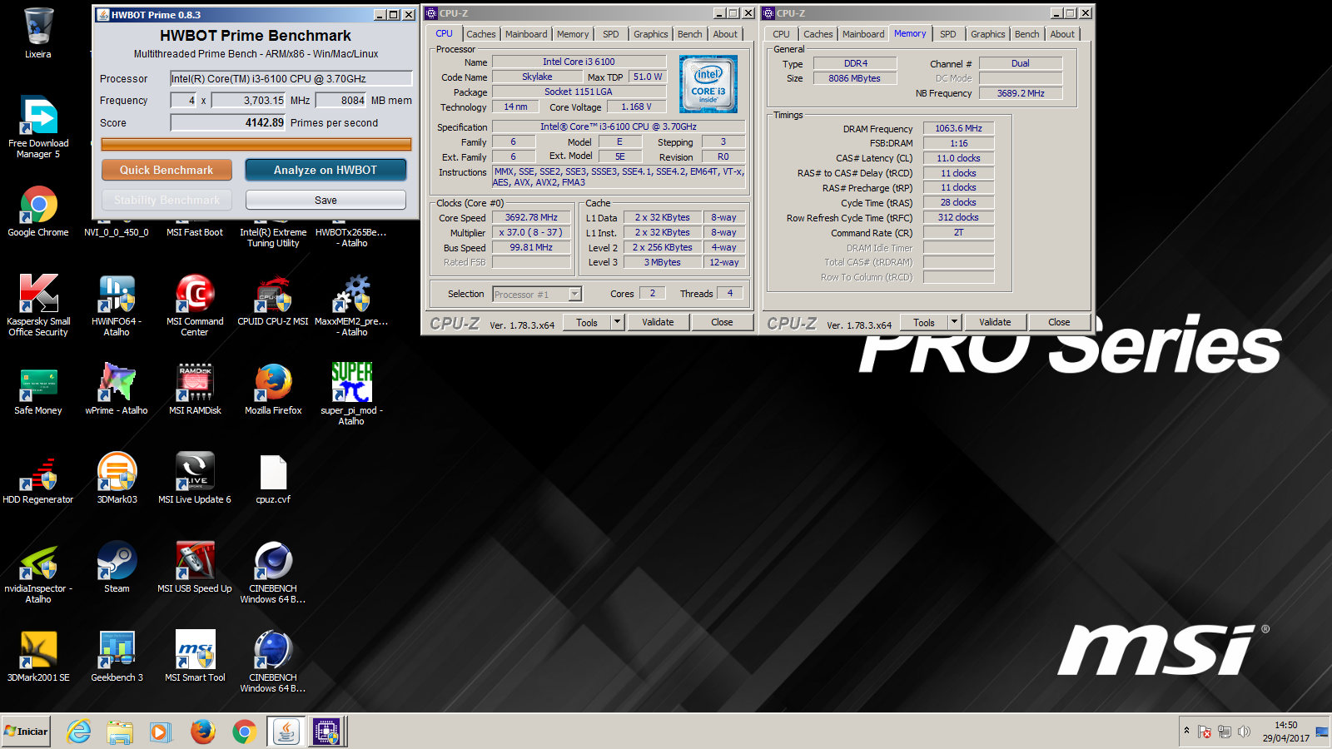Open MSI Command Center icon
1332x749 pixels.
[195, 305]
